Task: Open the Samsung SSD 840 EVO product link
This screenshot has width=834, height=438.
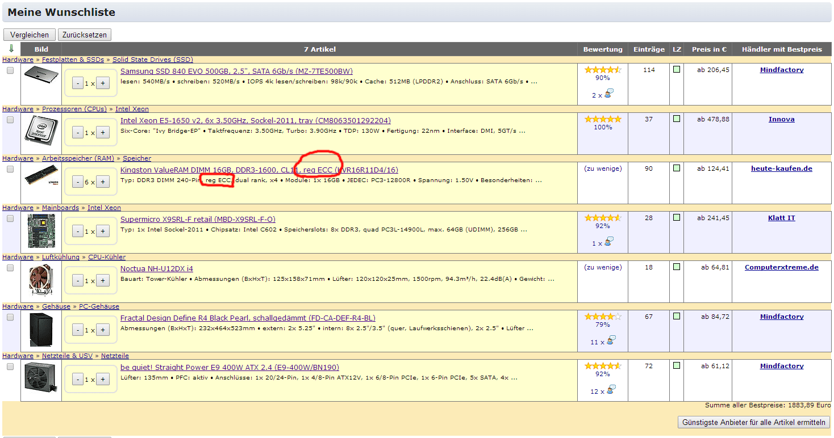Action: pos(236,71)
